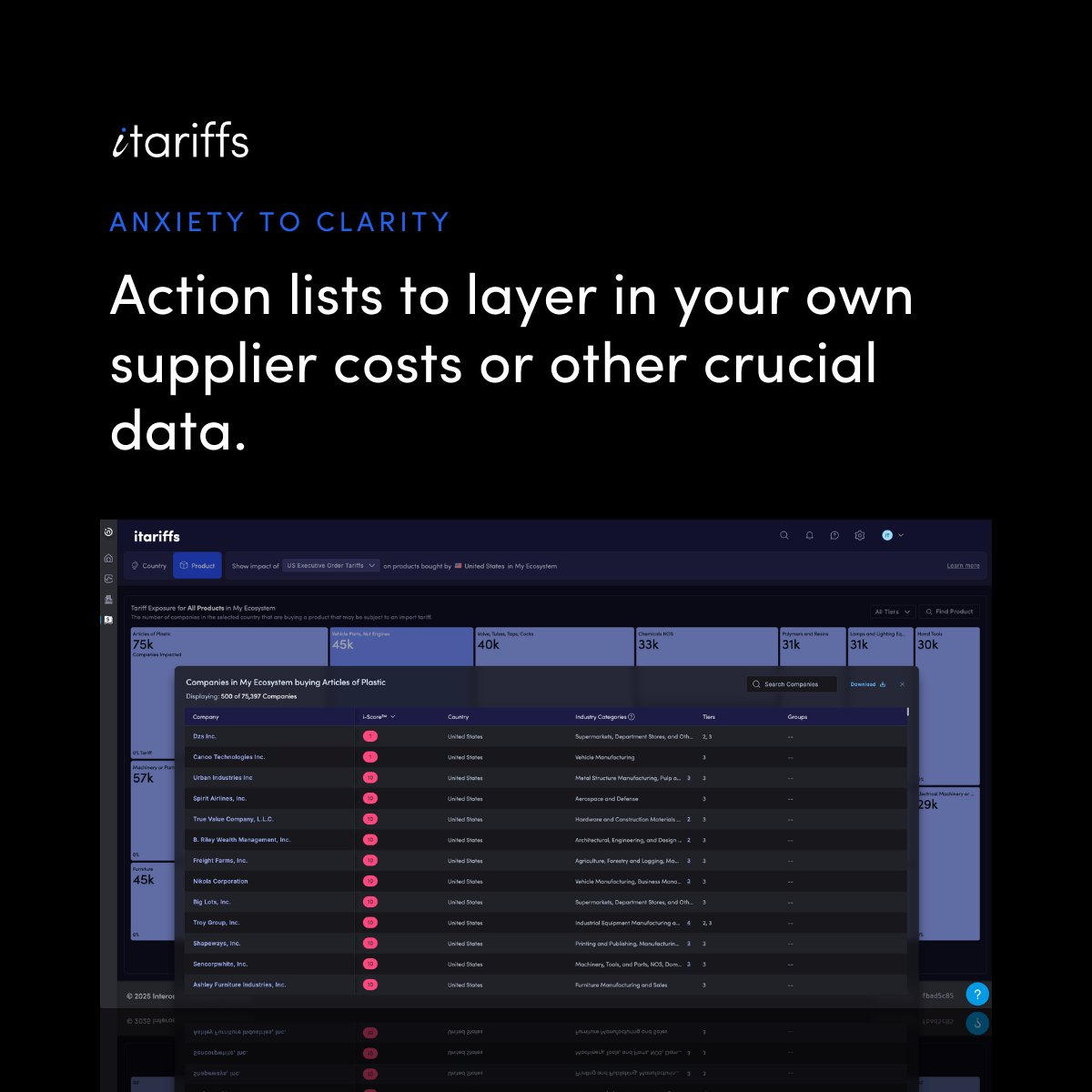
Task: Click the i-Score badge for Nikola Corporation
Action: [x=370, y=881]
